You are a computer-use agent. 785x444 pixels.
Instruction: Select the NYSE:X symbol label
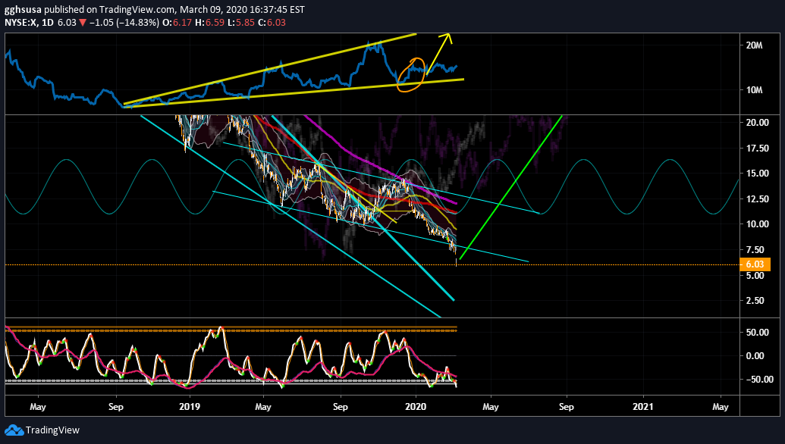coord(20,23)
